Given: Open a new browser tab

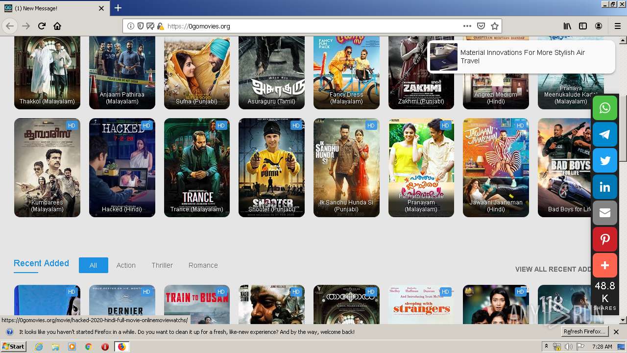Looking at the screenshot, I should (118, 8).
